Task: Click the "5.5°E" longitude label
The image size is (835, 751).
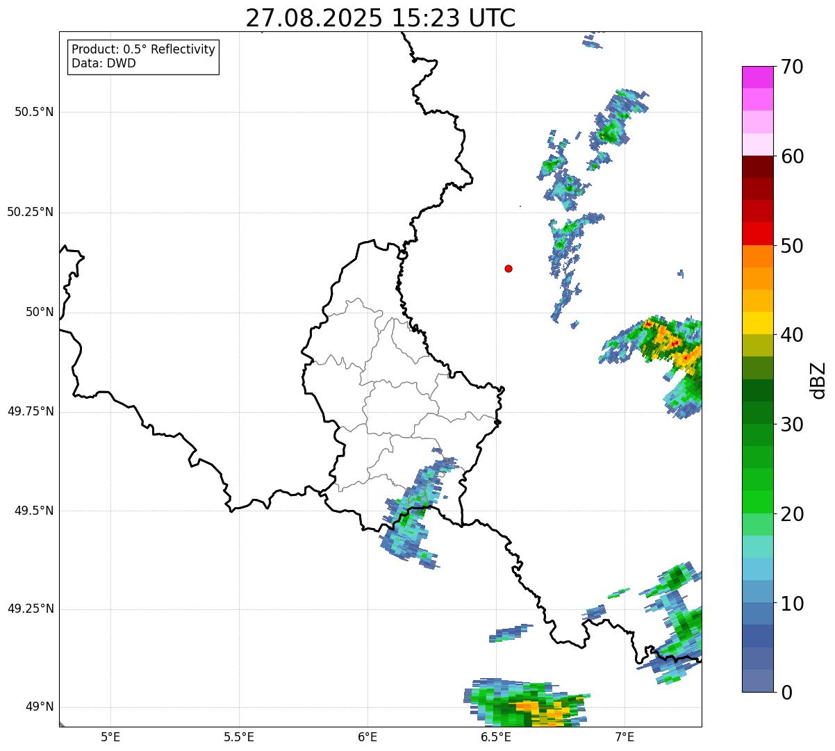Action: click(x=239, y=737)
